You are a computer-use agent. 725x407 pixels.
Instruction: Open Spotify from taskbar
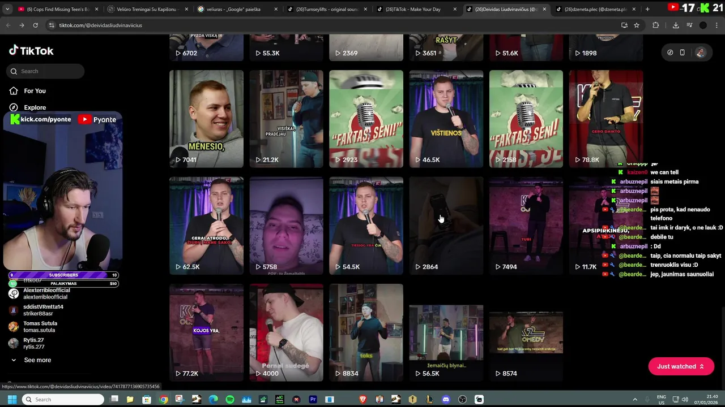tap(230, 400)
